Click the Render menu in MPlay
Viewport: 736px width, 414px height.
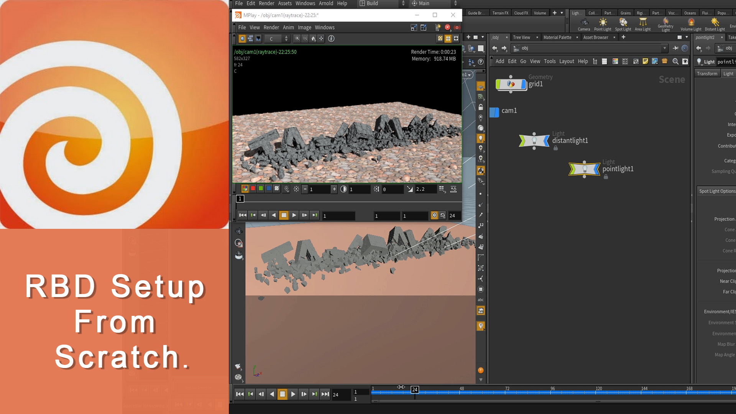[270, 27]
